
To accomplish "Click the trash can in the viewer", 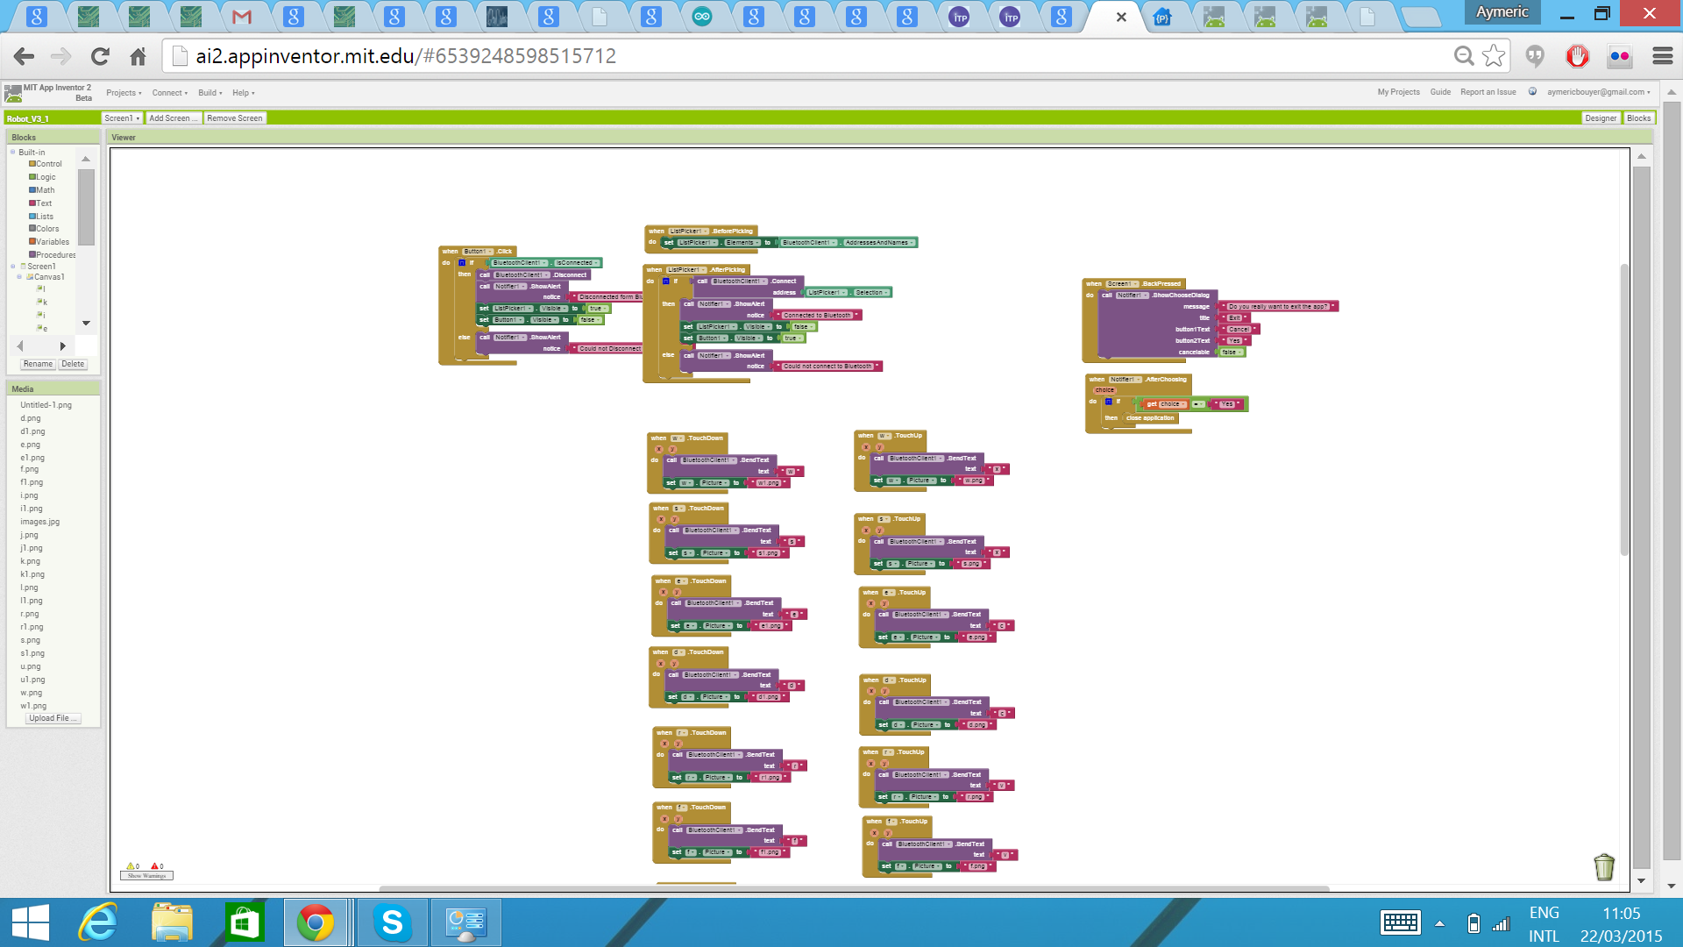I will pos(1603,866).
